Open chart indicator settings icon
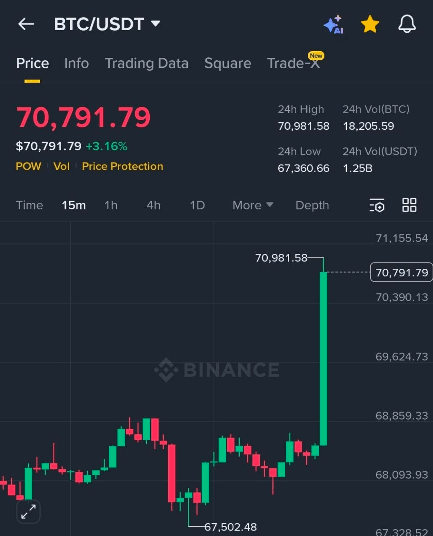The width and height of the screenshot is (433, 536). coord(377,205)
